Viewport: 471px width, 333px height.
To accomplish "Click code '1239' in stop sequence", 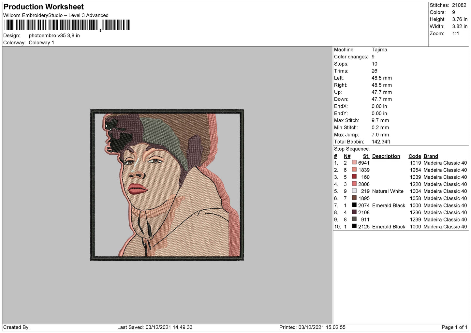I will click(415, 219).
